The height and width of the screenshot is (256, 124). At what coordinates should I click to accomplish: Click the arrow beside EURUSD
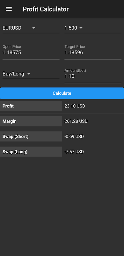(x=34, y=28)
